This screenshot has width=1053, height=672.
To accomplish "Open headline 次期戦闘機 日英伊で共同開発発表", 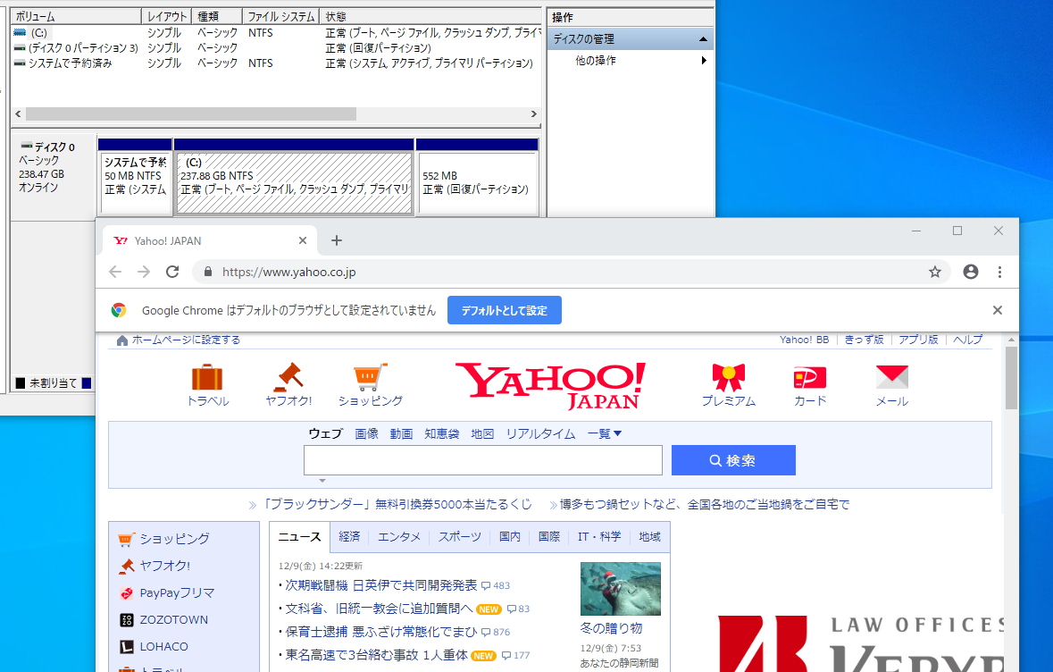I will point(380,585).
